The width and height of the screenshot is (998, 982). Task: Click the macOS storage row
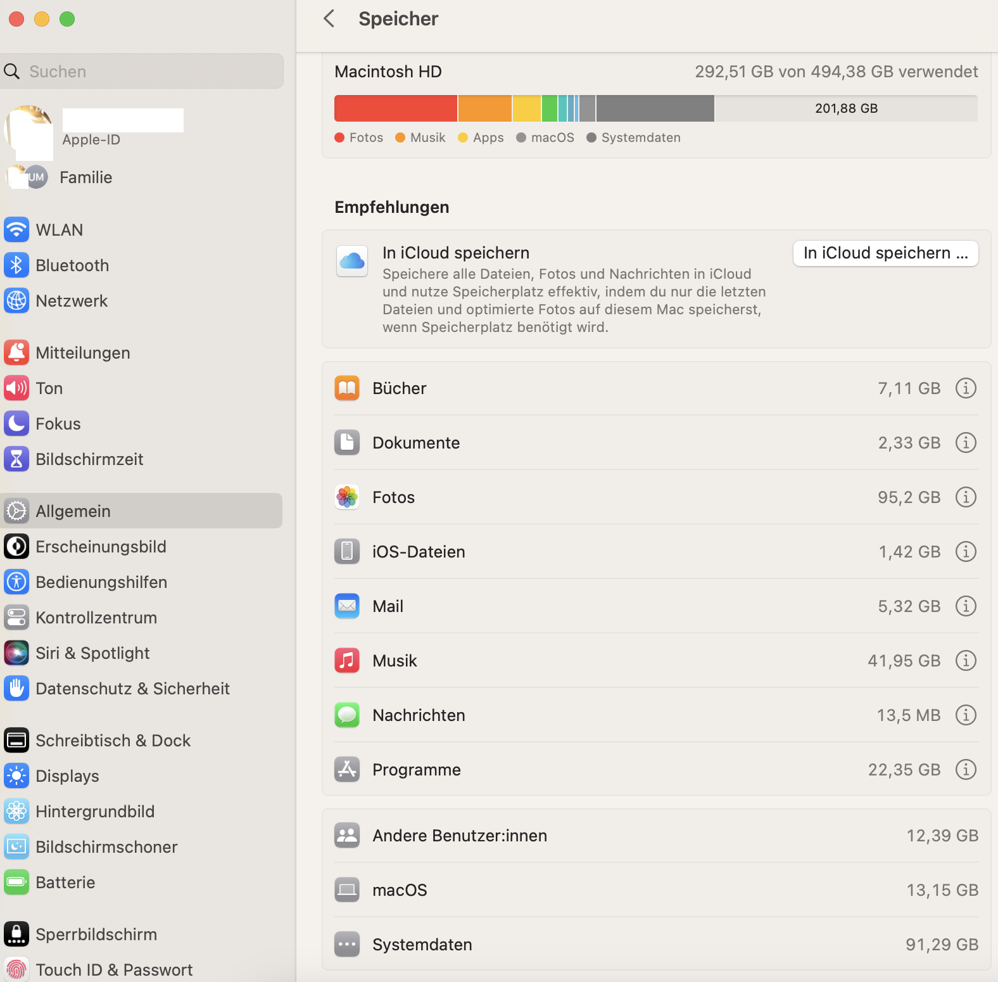pos(656,890)
